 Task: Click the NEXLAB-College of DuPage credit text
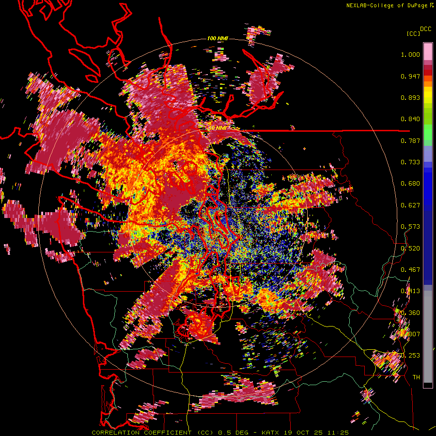(x=387, y=5)
